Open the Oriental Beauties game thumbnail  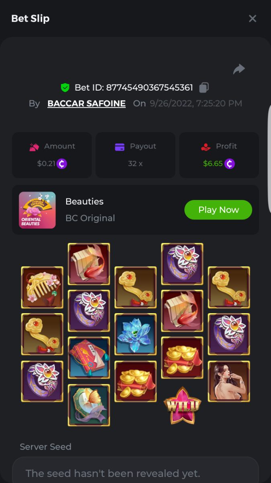pyautogui.click(x=37, y=210)
